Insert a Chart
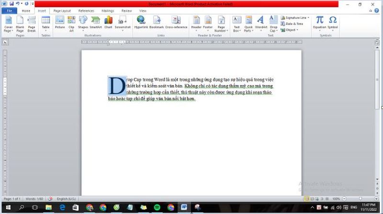 [108, 23]
